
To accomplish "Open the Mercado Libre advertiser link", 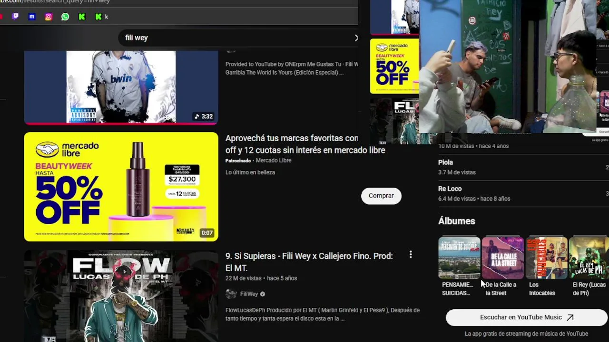I will pos(274,161).
